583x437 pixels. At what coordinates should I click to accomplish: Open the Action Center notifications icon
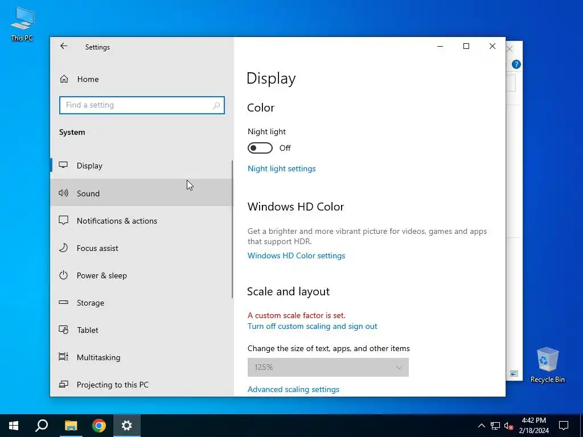pos(564,426)
